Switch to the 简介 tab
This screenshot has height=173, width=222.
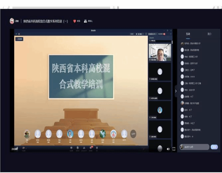click(209, 34)
